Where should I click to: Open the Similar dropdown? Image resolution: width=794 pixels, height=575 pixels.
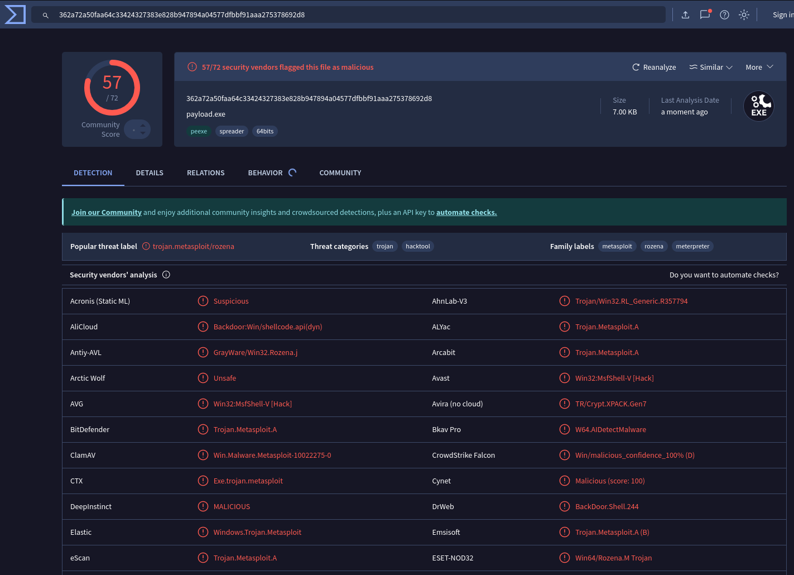click(711, 67)
